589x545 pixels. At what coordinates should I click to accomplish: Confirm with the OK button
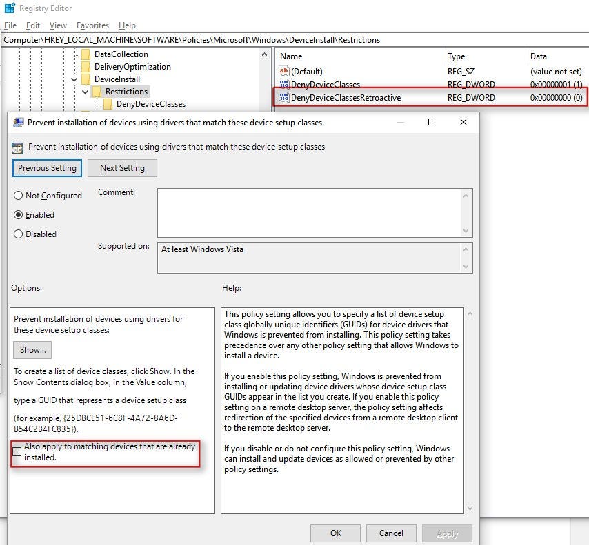pyautogui.click(x=335, y=533)
